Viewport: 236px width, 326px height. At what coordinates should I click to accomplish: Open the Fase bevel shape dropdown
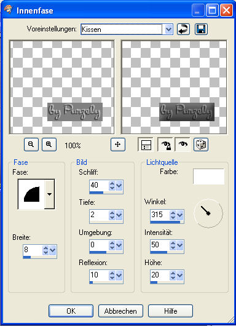click(x=49, y=194)
